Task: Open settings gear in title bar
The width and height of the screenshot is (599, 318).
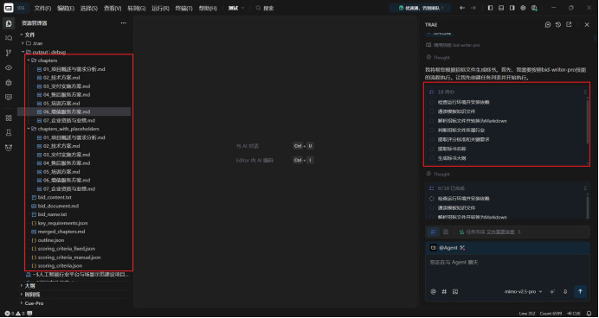Action: (523, 8)
